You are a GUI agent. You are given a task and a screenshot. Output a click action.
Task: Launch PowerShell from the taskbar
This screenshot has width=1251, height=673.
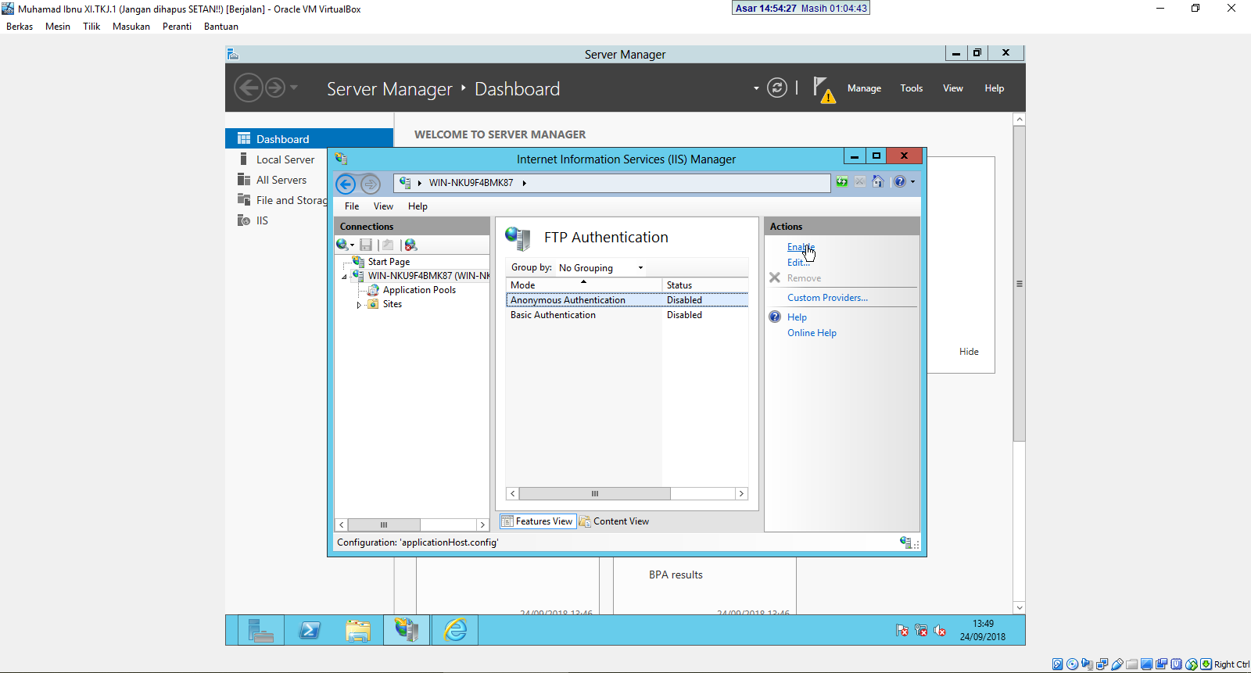pyautogui.click(x=310, y=630)
